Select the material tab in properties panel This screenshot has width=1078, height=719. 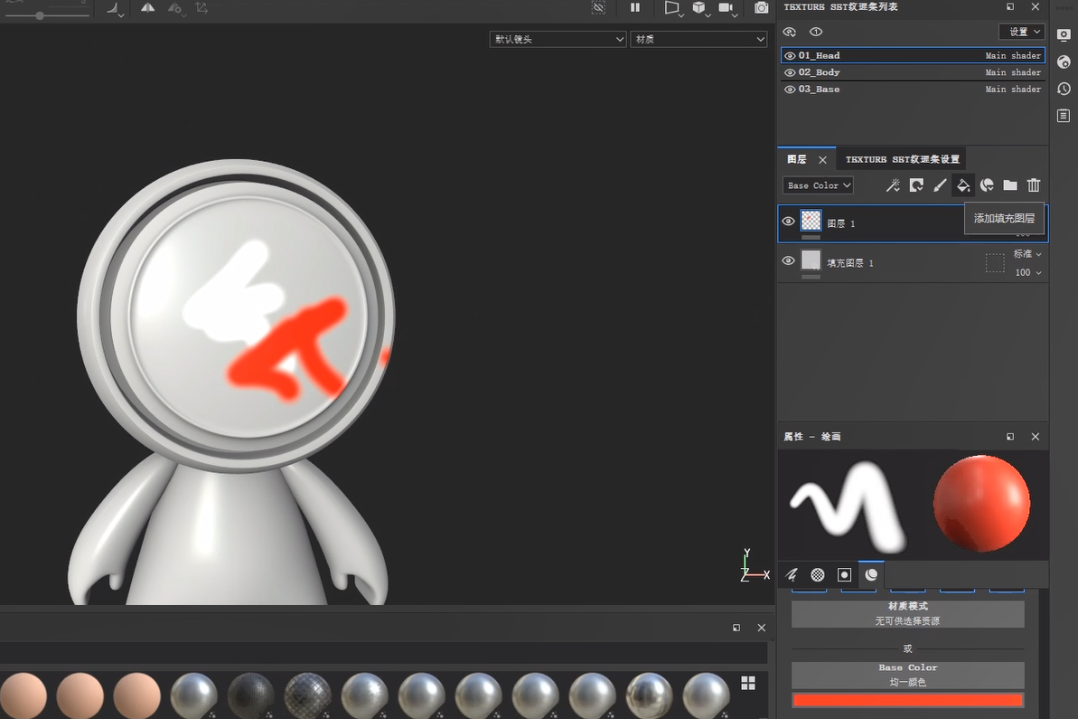coord(871,574)
